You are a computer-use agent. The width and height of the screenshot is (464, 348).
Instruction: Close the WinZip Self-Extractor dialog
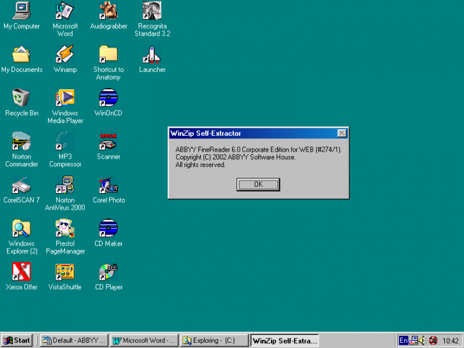342,133
